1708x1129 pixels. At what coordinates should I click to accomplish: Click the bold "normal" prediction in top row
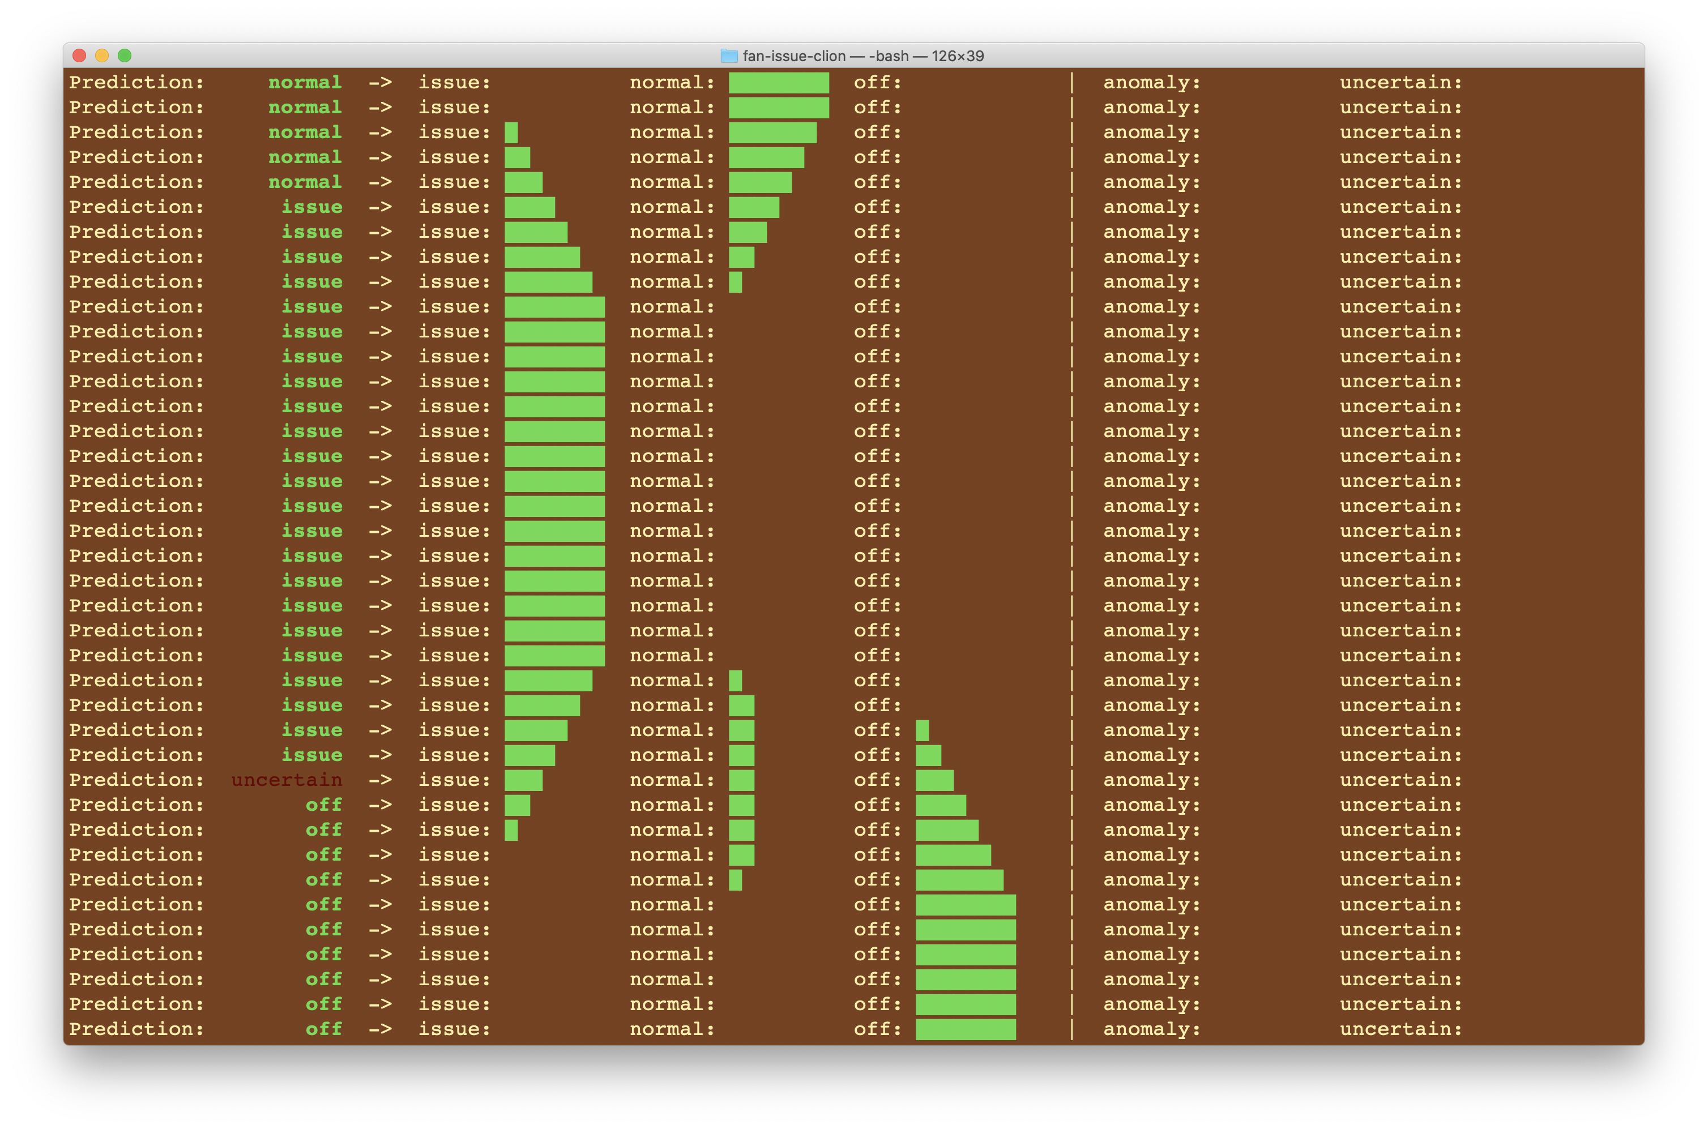coord(305,83)
